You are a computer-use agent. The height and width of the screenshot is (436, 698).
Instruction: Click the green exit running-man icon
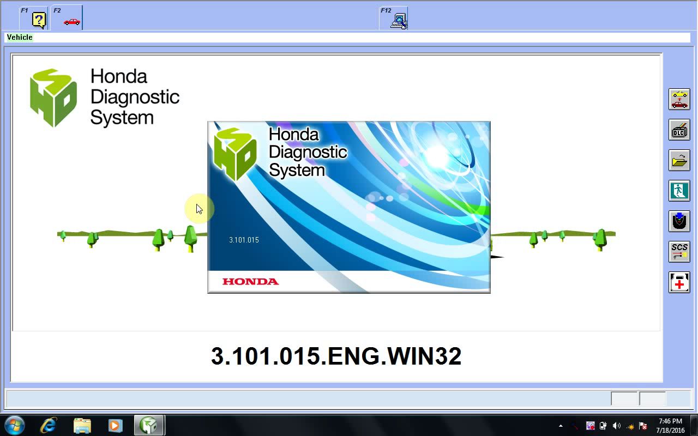[679, 191]
